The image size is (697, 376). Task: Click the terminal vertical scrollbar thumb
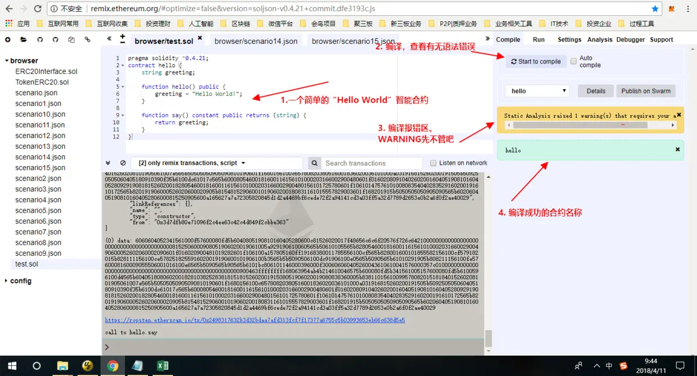(x=488, y=338)
